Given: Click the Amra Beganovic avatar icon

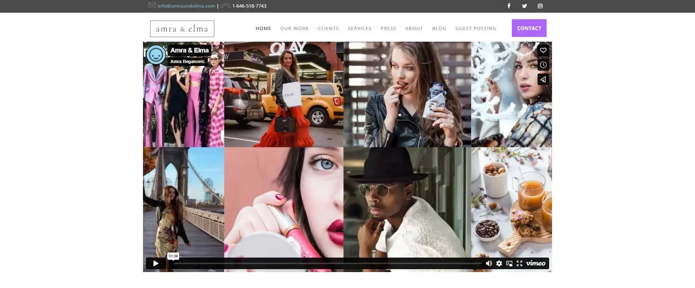Looking at the screenshot, I should click(156, 55).
